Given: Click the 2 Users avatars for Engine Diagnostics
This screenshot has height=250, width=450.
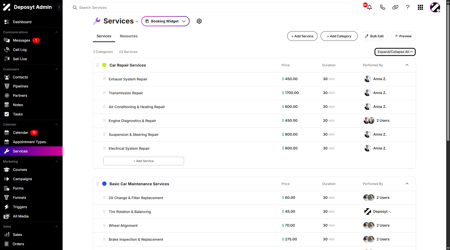Looking at the screenshot, I should click(x=369, y=120).
